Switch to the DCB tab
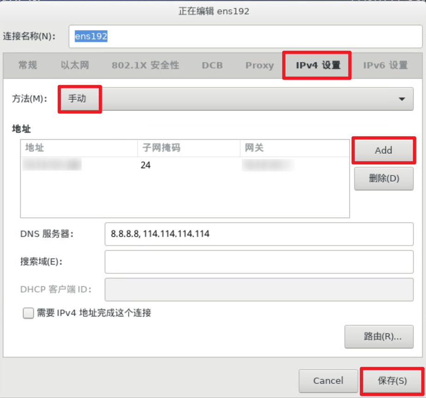 click(212, 65)
